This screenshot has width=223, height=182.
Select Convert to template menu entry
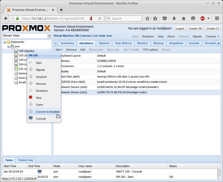coord(47,112)
